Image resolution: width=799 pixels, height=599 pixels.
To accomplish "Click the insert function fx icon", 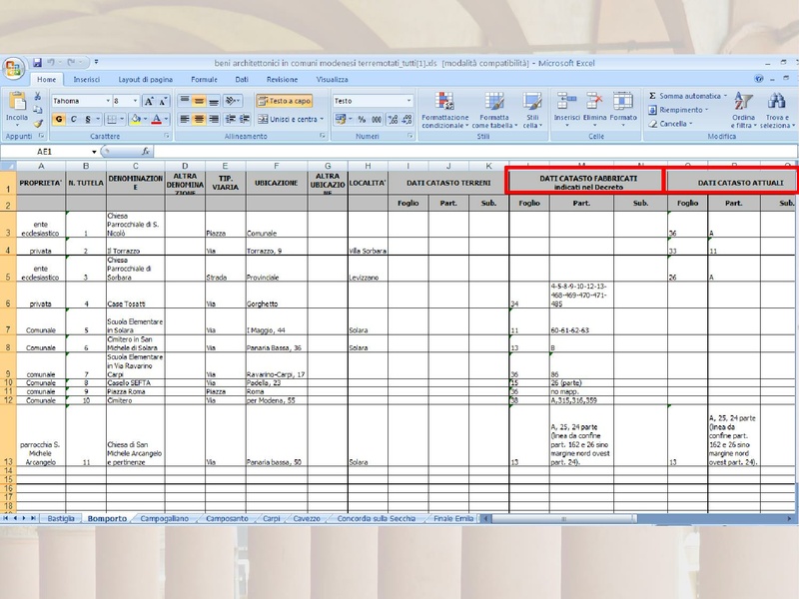I will (146, 151).
